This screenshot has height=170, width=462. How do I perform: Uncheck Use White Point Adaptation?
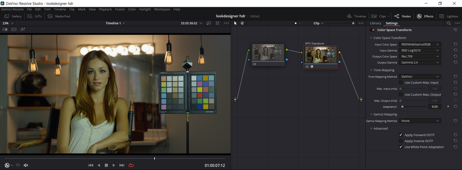pyautogui.click(x=401, y=147)
